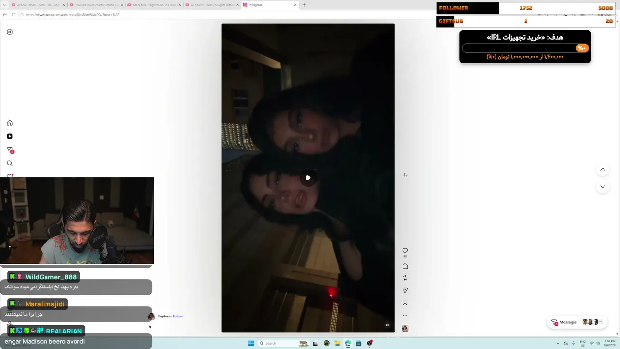Go back in browser history
The width and height of the screenshot is (620, 349).
point(5,15)
